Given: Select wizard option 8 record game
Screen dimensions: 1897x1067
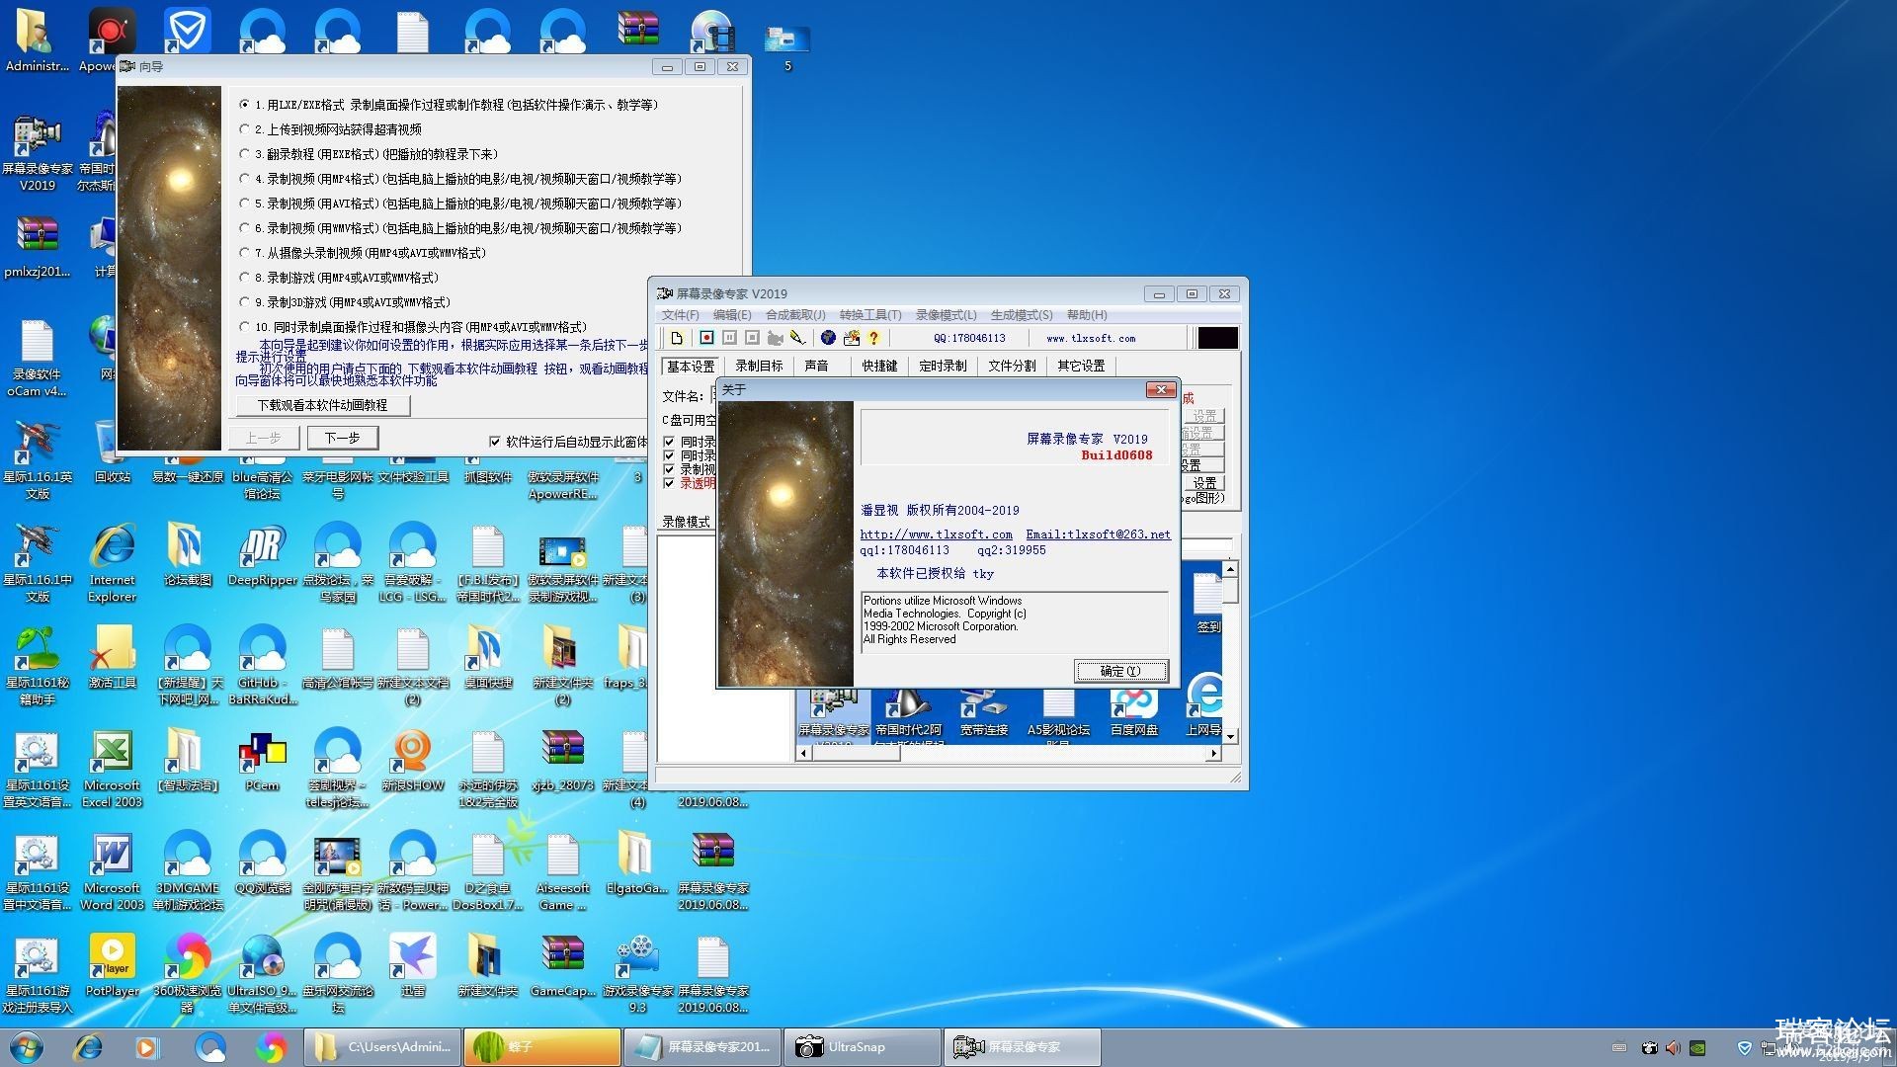Looking at the screenshot, I should [x=339, y=278].
